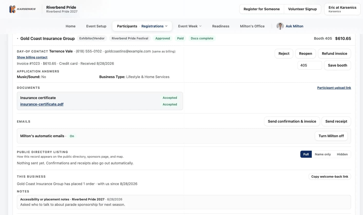Go to the Home tab

pos(71,26)
